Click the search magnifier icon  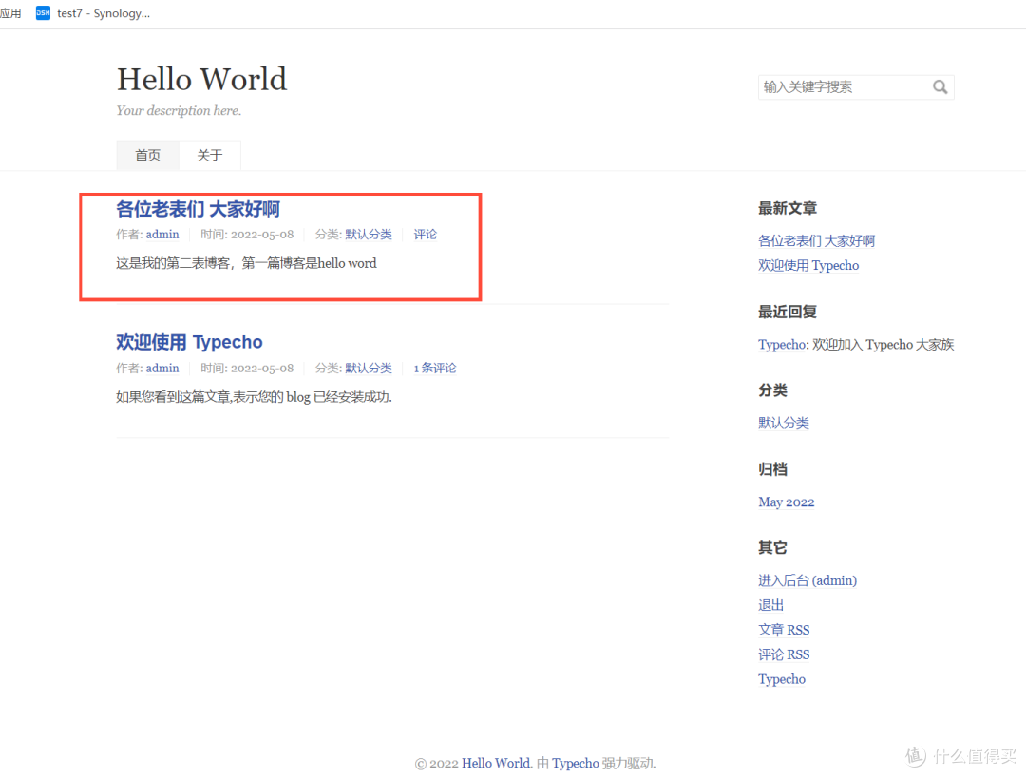tap(940, 86)
